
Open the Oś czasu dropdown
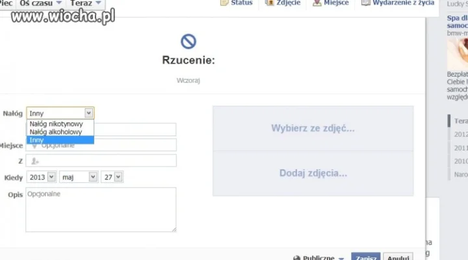coord(40,3)
